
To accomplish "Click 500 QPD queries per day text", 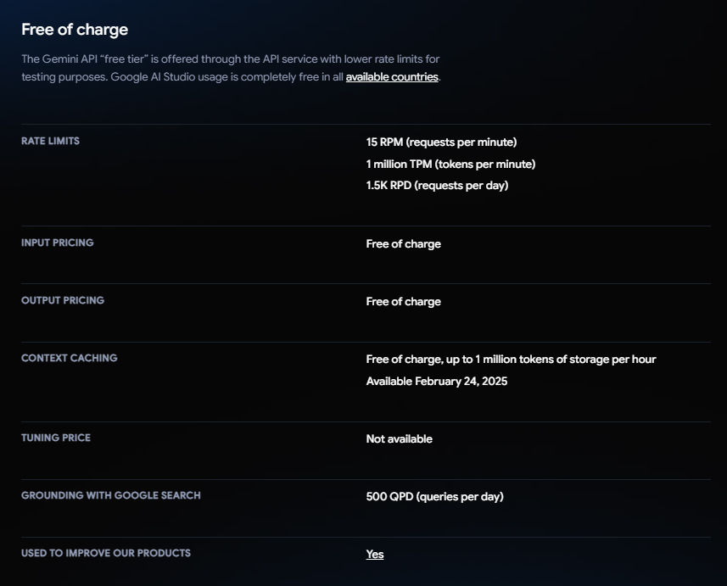I will click(x=435, y=496).
